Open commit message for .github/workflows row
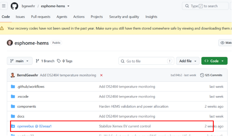Viewport: 232px width, 139px height. click(x=127, y=87)
